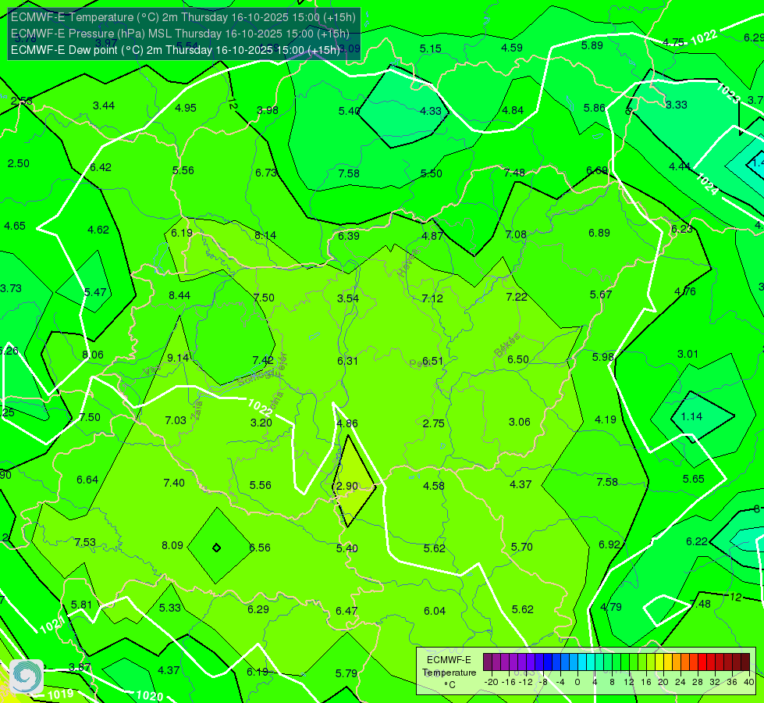This screenshot has height=703, width=764.
Task: Click the 6.64 temperature value
Action: (87, 480)
